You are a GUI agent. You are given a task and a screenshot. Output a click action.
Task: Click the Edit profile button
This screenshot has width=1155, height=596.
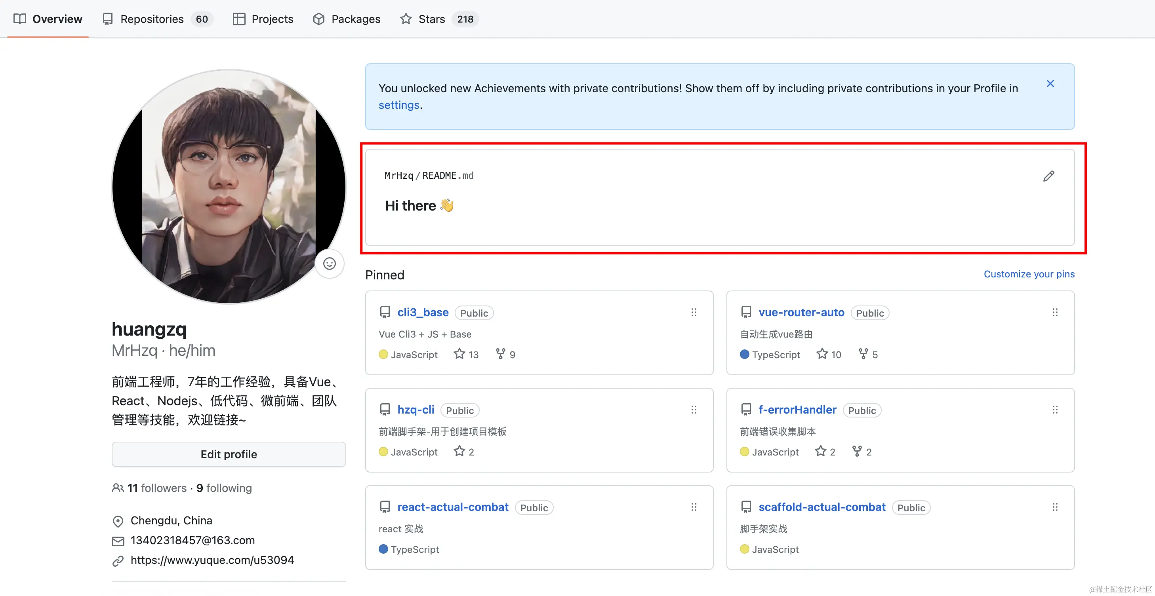tap(229, 454)
